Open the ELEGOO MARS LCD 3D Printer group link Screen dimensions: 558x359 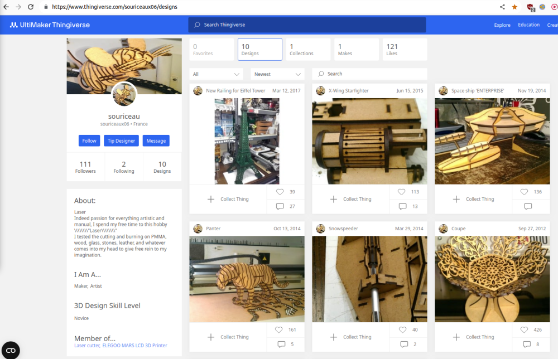pos(134,346)
